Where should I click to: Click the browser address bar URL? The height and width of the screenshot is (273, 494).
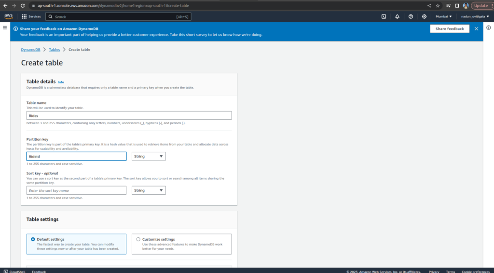[x=113, y=6]
